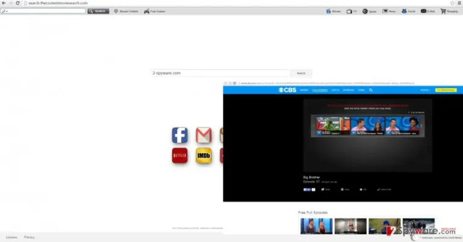Screen dimensions: 463x242
Task: Play the second related Big Brother video
Action: pyautogui.click(x=368, y=126)
